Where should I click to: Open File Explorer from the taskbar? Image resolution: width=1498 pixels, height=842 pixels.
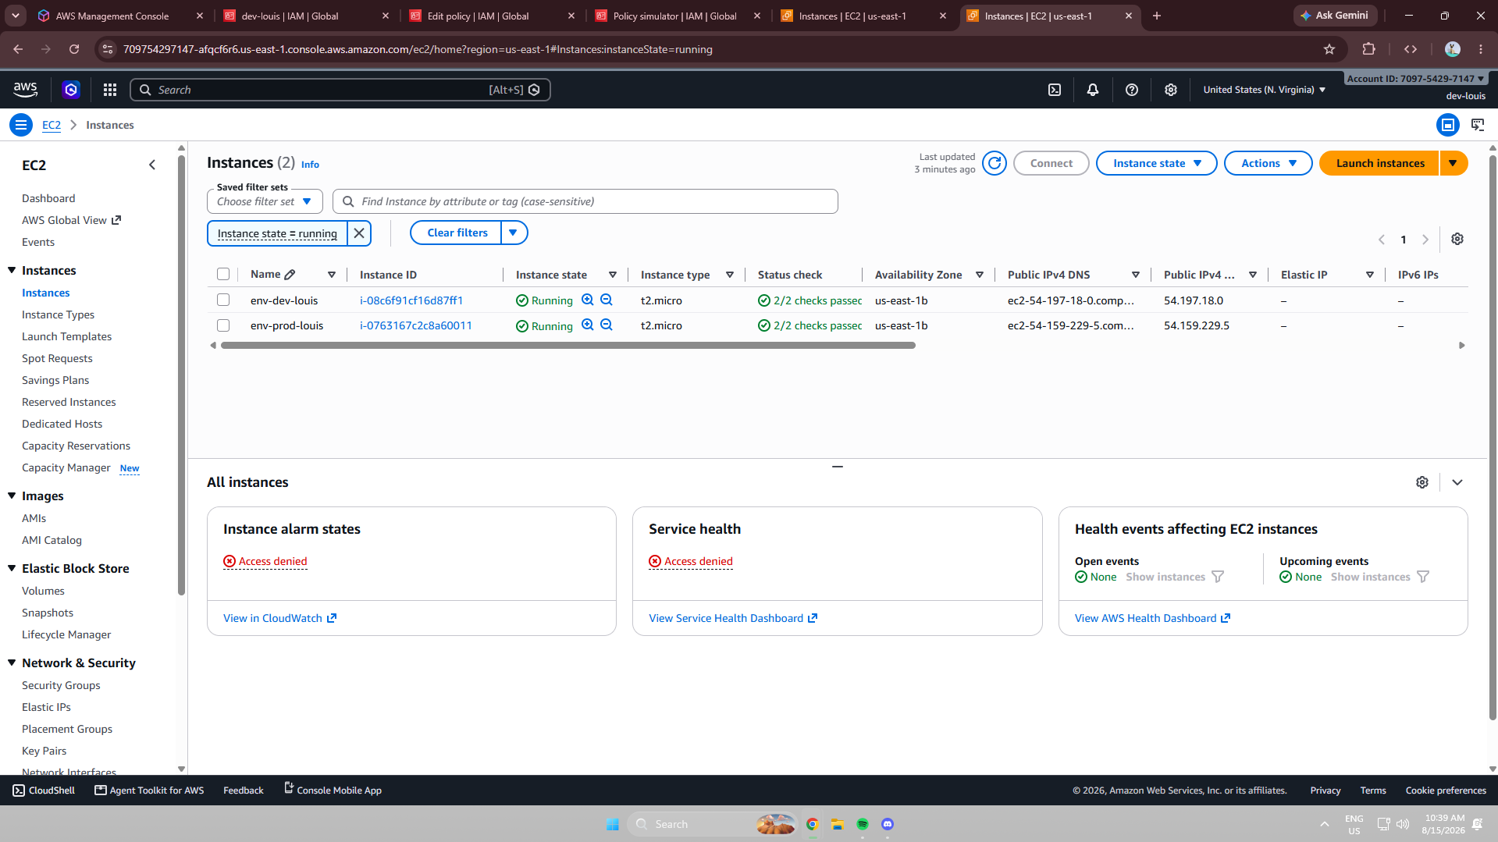pyautogui.click(x=838, y=824)
